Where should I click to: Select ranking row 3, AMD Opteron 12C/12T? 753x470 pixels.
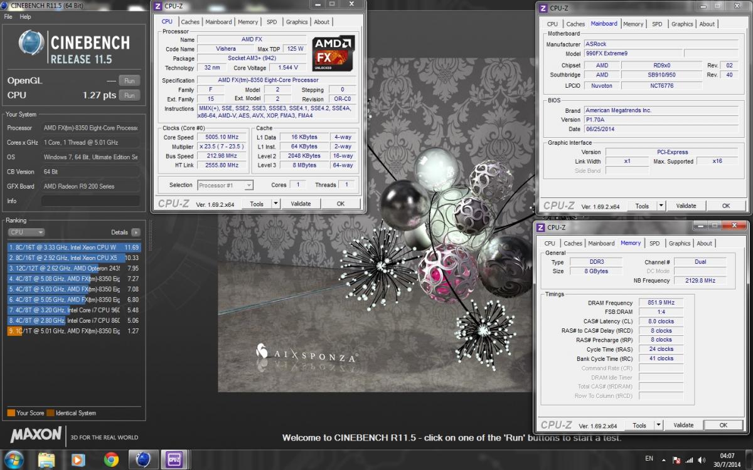click(x=74, y=268)
